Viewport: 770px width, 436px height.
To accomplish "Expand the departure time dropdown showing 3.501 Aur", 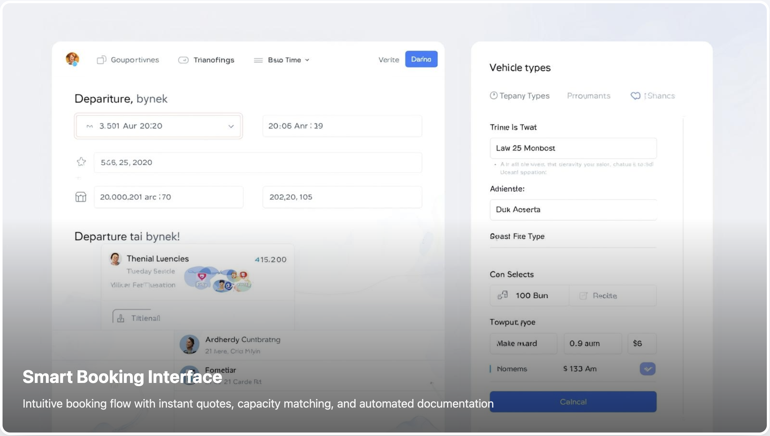I will [x=231, y=126].
